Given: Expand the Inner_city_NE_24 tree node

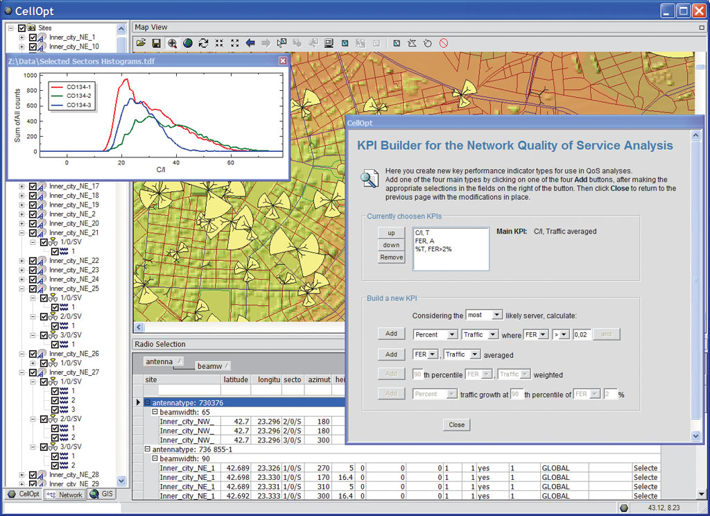Looking at the screenshot, I should point(21,279).
